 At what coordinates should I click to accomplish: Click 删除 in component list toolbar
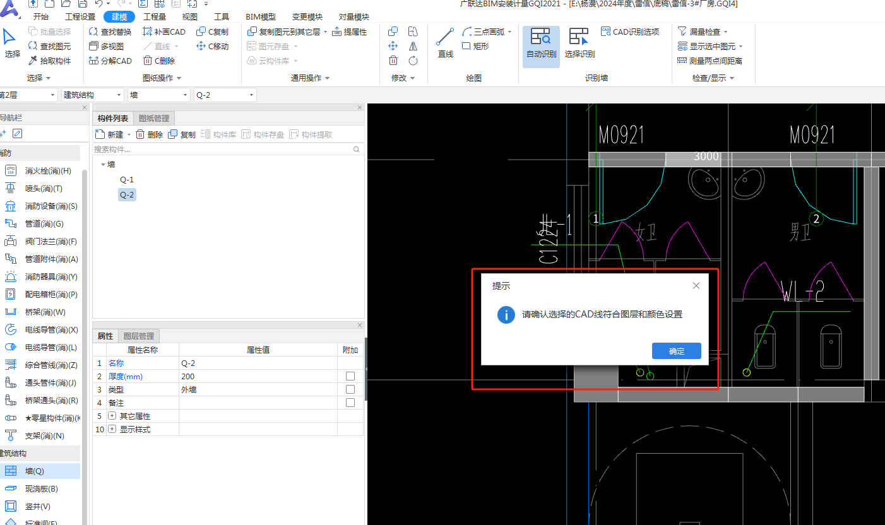150,134
